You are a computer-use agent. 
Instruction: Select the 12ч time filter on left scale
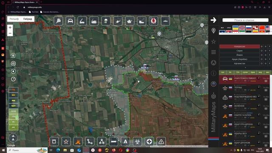click(13, 116)
